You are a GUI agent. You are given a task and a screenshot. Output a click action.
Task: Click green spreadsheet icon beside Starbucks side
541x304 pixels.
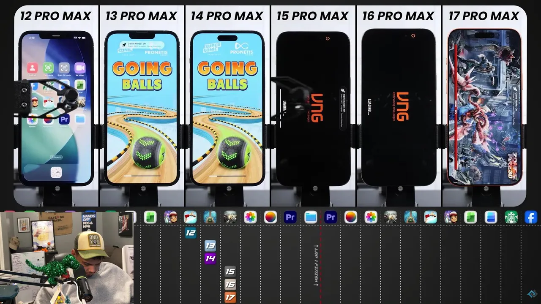pyautogui.click(x=471, y=217)
